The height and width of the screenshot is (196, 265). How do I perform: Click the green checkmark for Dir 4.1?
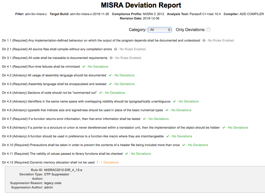tap(84, 67)
